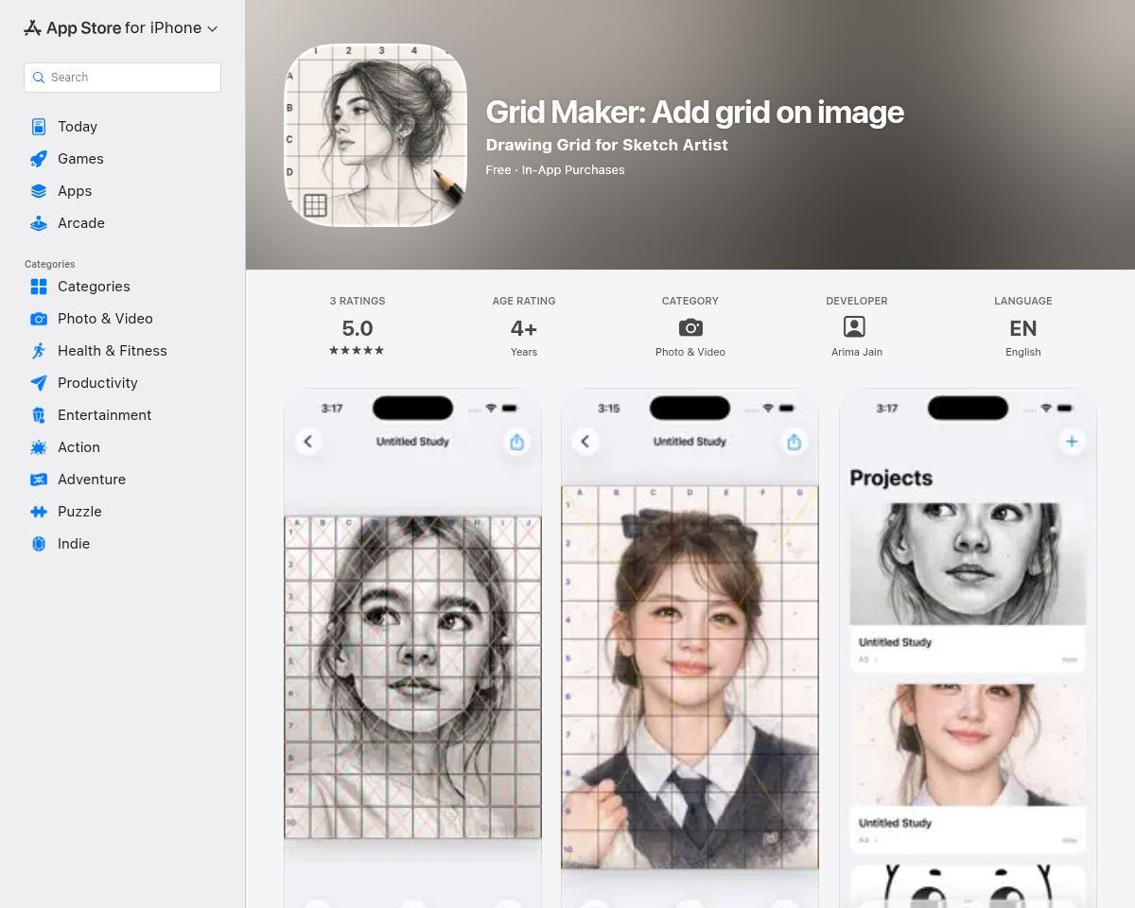This screenshot has width=1135, height=908.
Task: Click the EN language badge
Action: point(1023,328)
